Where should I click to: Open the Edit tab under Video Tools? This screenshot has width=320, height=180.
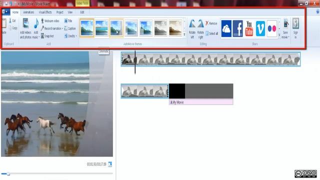coord(82,12)
